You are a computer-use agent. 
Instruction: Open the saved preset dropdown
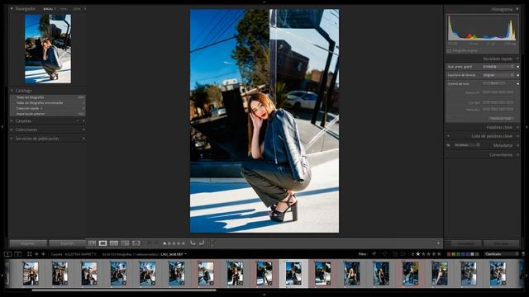[498, 67]
